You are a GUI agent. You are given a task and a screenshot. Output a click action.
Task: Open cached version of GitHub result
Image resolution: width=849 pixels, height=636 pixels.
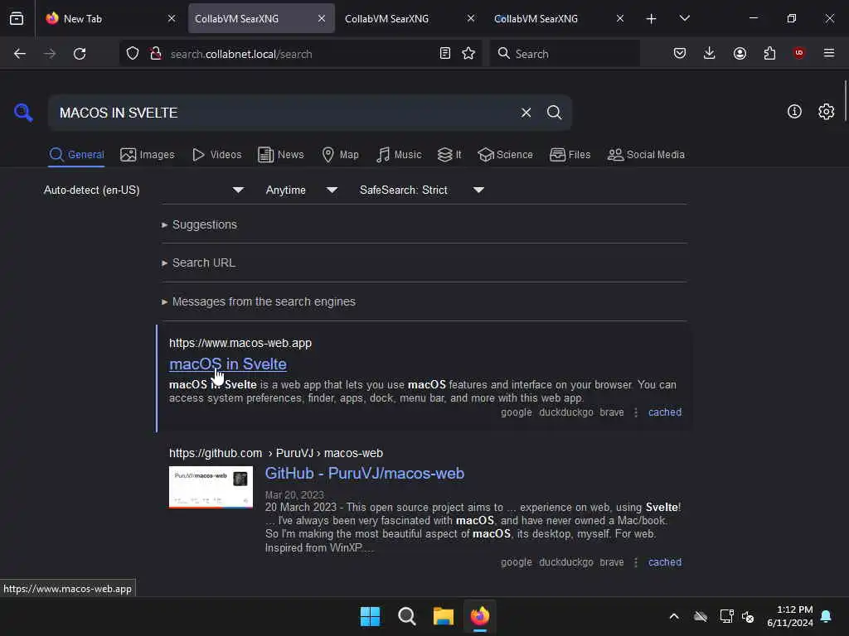point(665,562)
